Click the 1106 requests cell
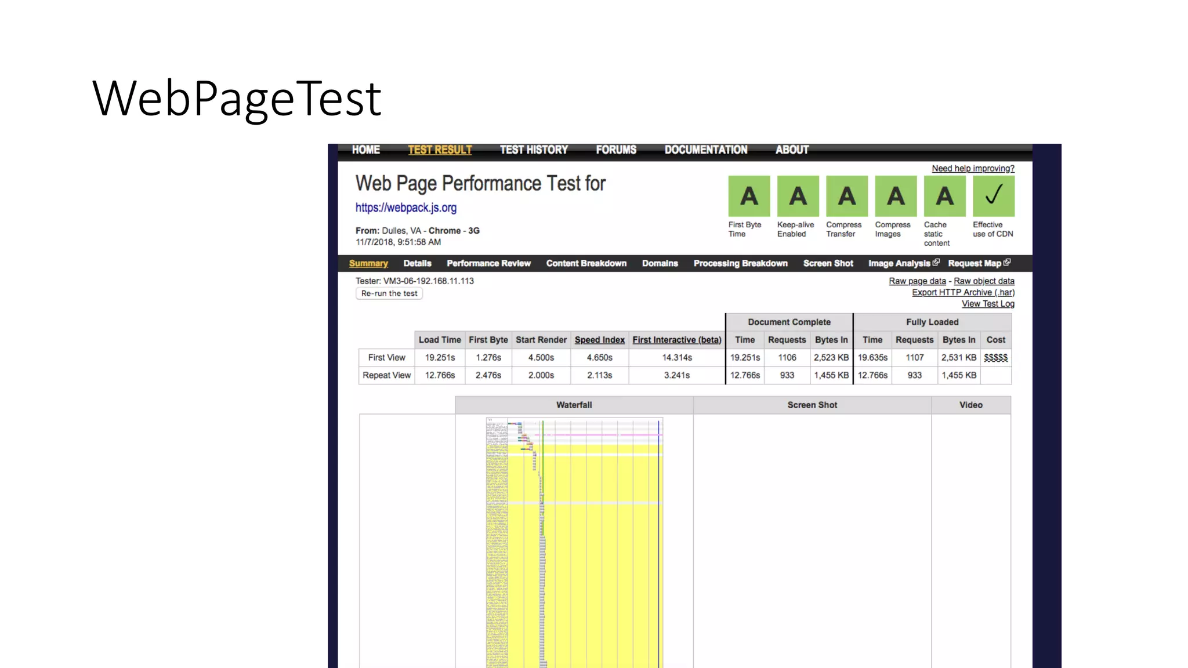This screenshot has height=668, width=1188. (x=787, y=358)
